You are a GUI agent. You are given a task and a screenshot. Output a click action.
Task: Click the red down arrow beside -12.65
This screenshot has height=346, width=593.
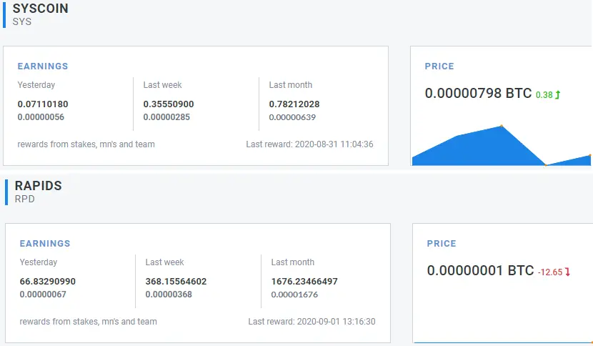[567, 272]
